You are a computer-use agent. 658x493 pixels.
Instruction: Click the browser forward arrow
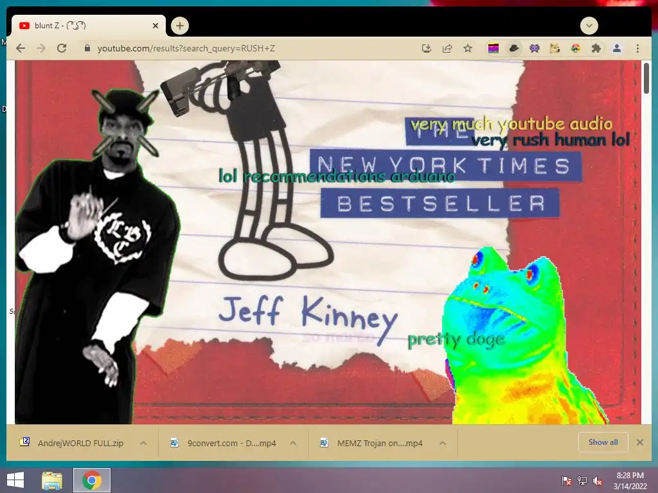coord(41,48)
